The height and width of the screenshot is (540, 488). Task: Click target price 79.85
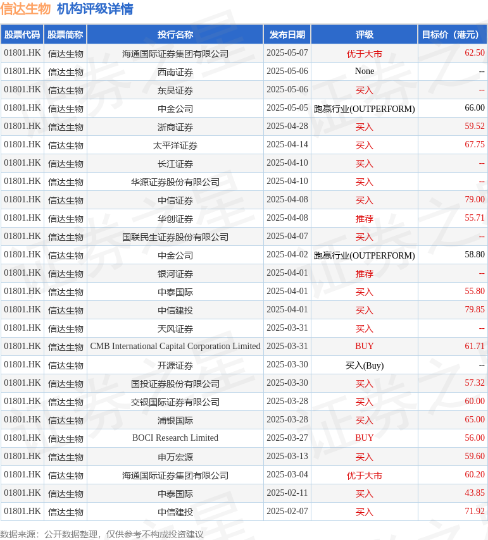point(475,310)
